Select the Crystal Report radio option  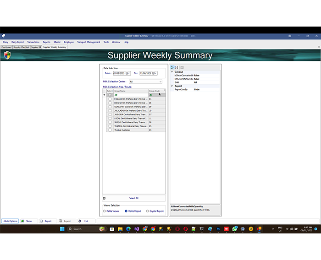pos(147,211)
